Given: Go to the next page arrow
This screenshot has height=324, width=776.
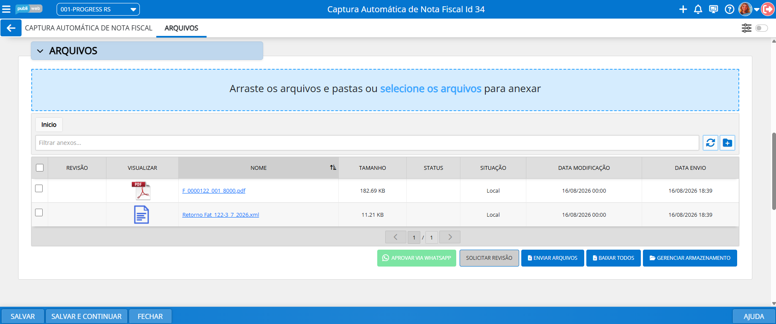Looking at the screenshot, I should [x=450, y=237].
